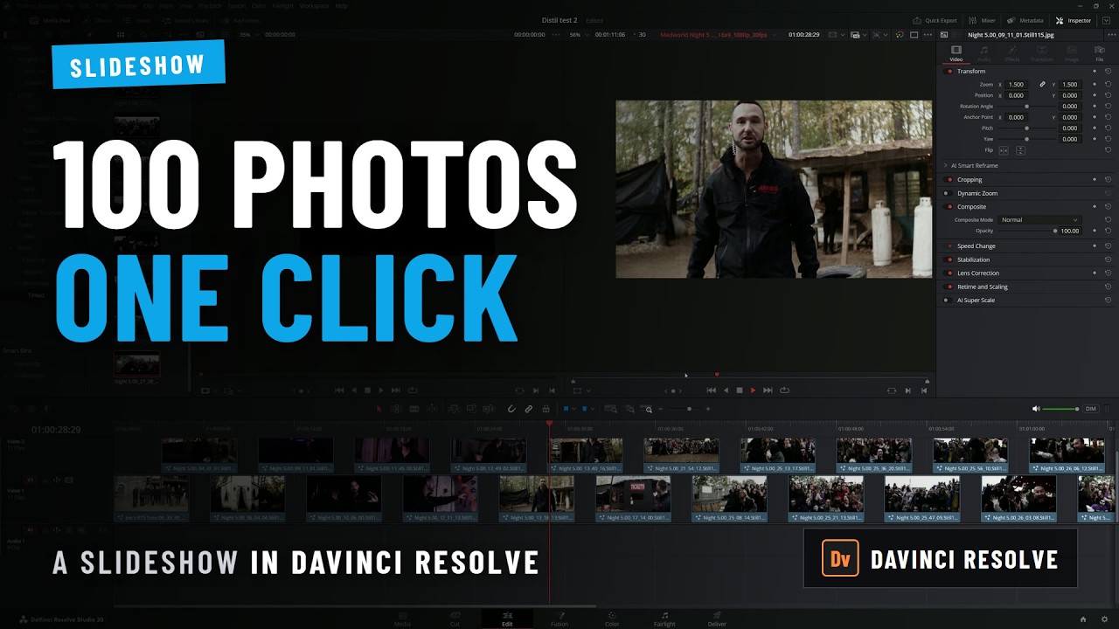Toggle loop playback
The height and width of the screenshot is (629, 1119).
784,391
